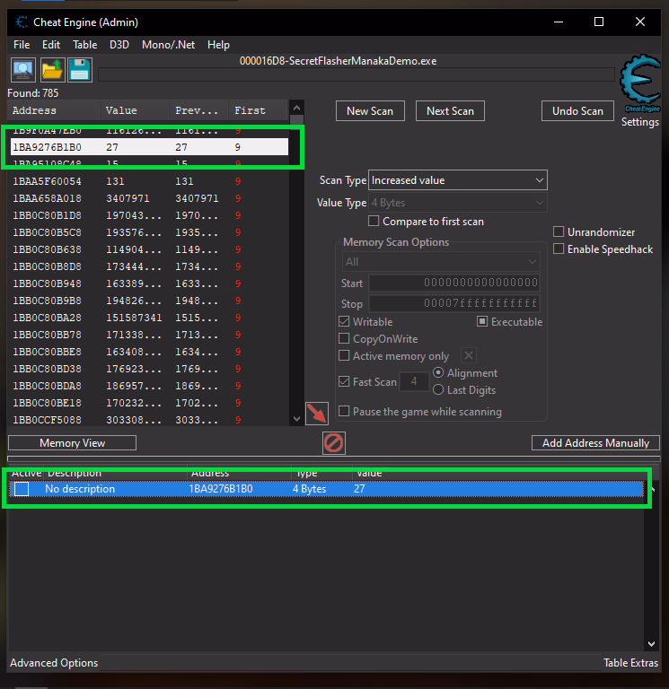Click the Start address field
The image size is (669, 689).
pos(454,283)
